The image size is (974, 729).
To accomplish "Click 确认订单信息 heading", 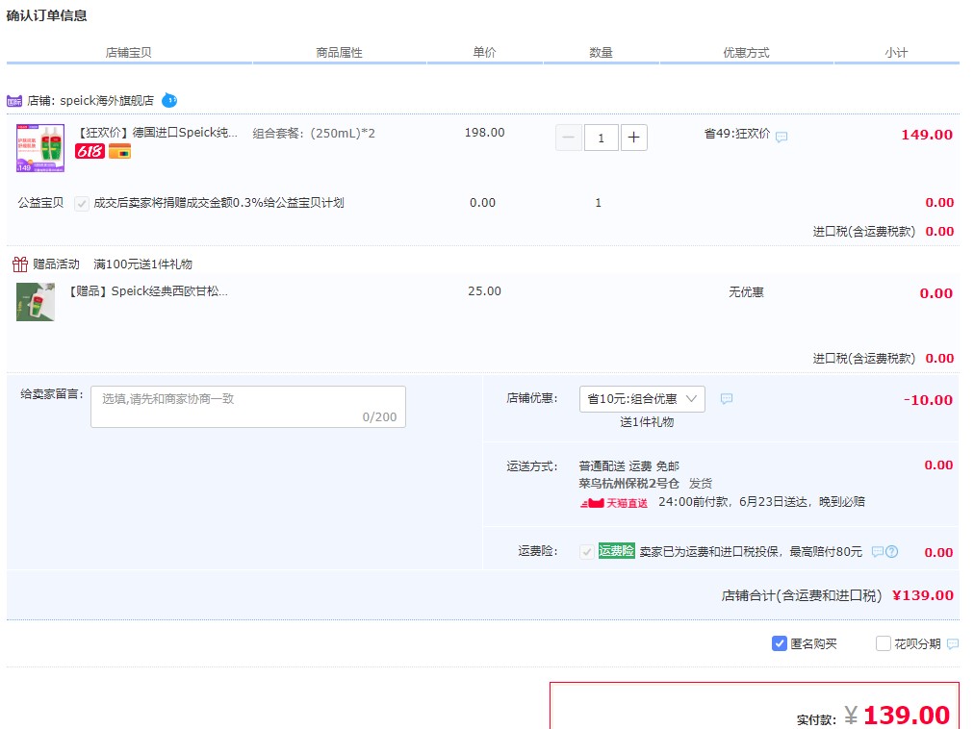I will pos(46,15).
